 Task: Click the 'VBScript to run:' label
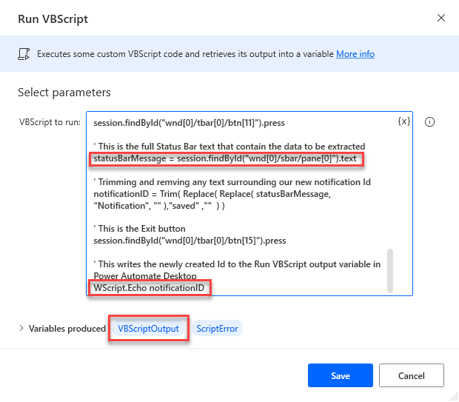tap(50, 122)
